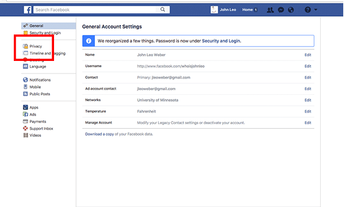The height and width of the screenshot is (207, 345).
Task: Click the Support Inbox lifebuoy icon
Action: (x=25, y=128)
